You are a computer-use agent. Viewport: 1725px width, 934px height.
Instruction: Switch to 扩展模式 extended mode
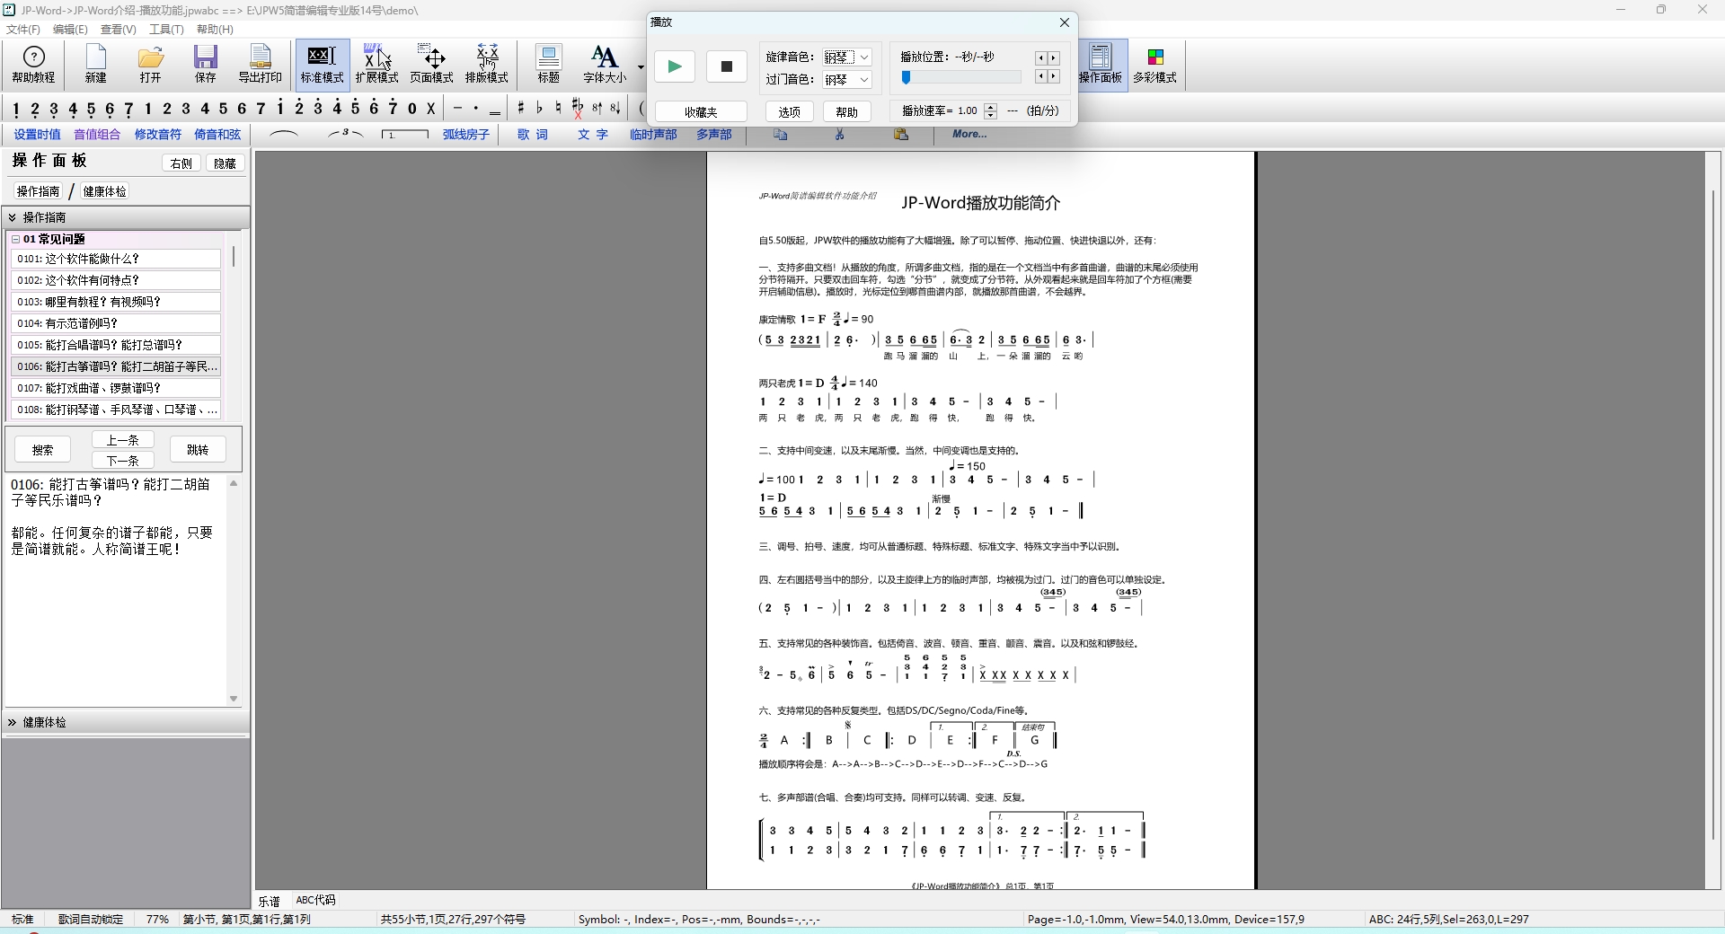377,65
